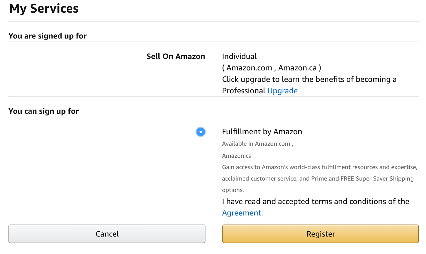This screenshot has height=254, width=426.
Task: Click the word Professional beside Upgrade
Action: (x=244, y=91)
